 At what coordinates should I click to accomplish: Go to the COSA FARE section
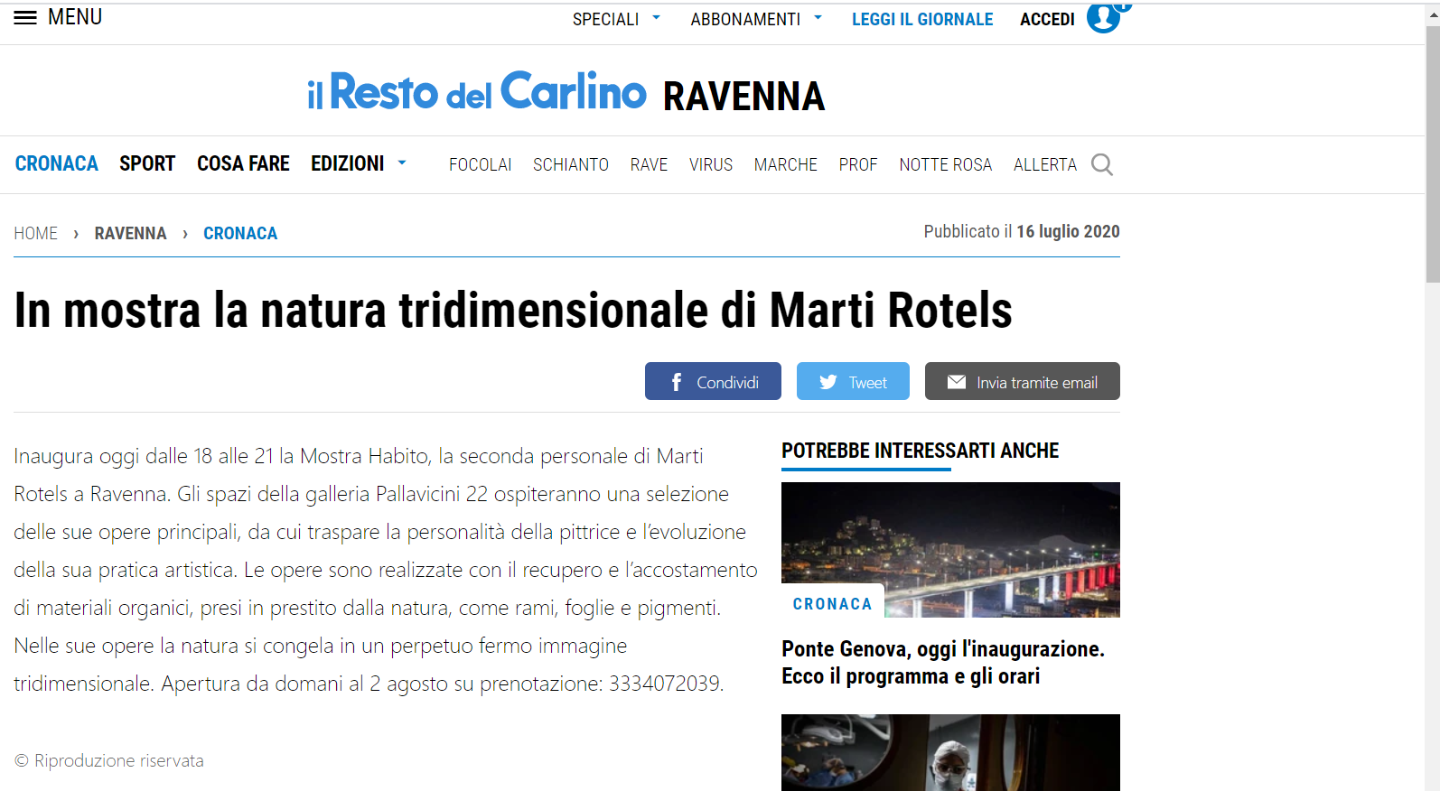(243, 163)
